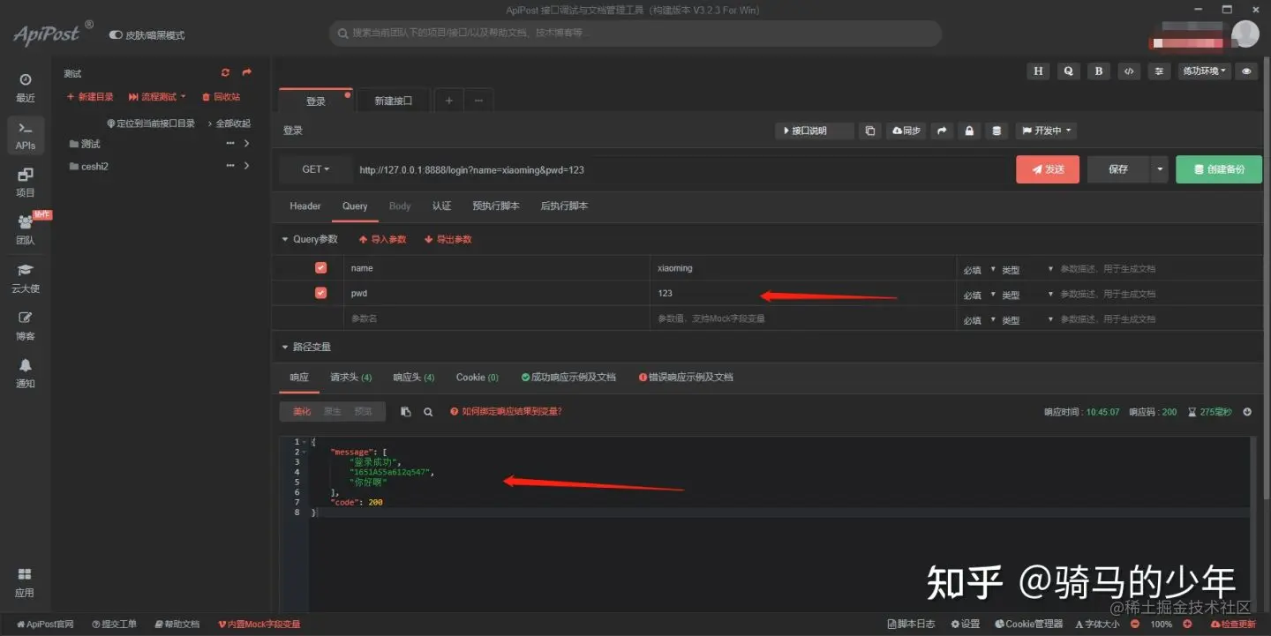Switch to the Cookie (0) tab
Screen dimensions: 1271x636
(x=478, y=377)
